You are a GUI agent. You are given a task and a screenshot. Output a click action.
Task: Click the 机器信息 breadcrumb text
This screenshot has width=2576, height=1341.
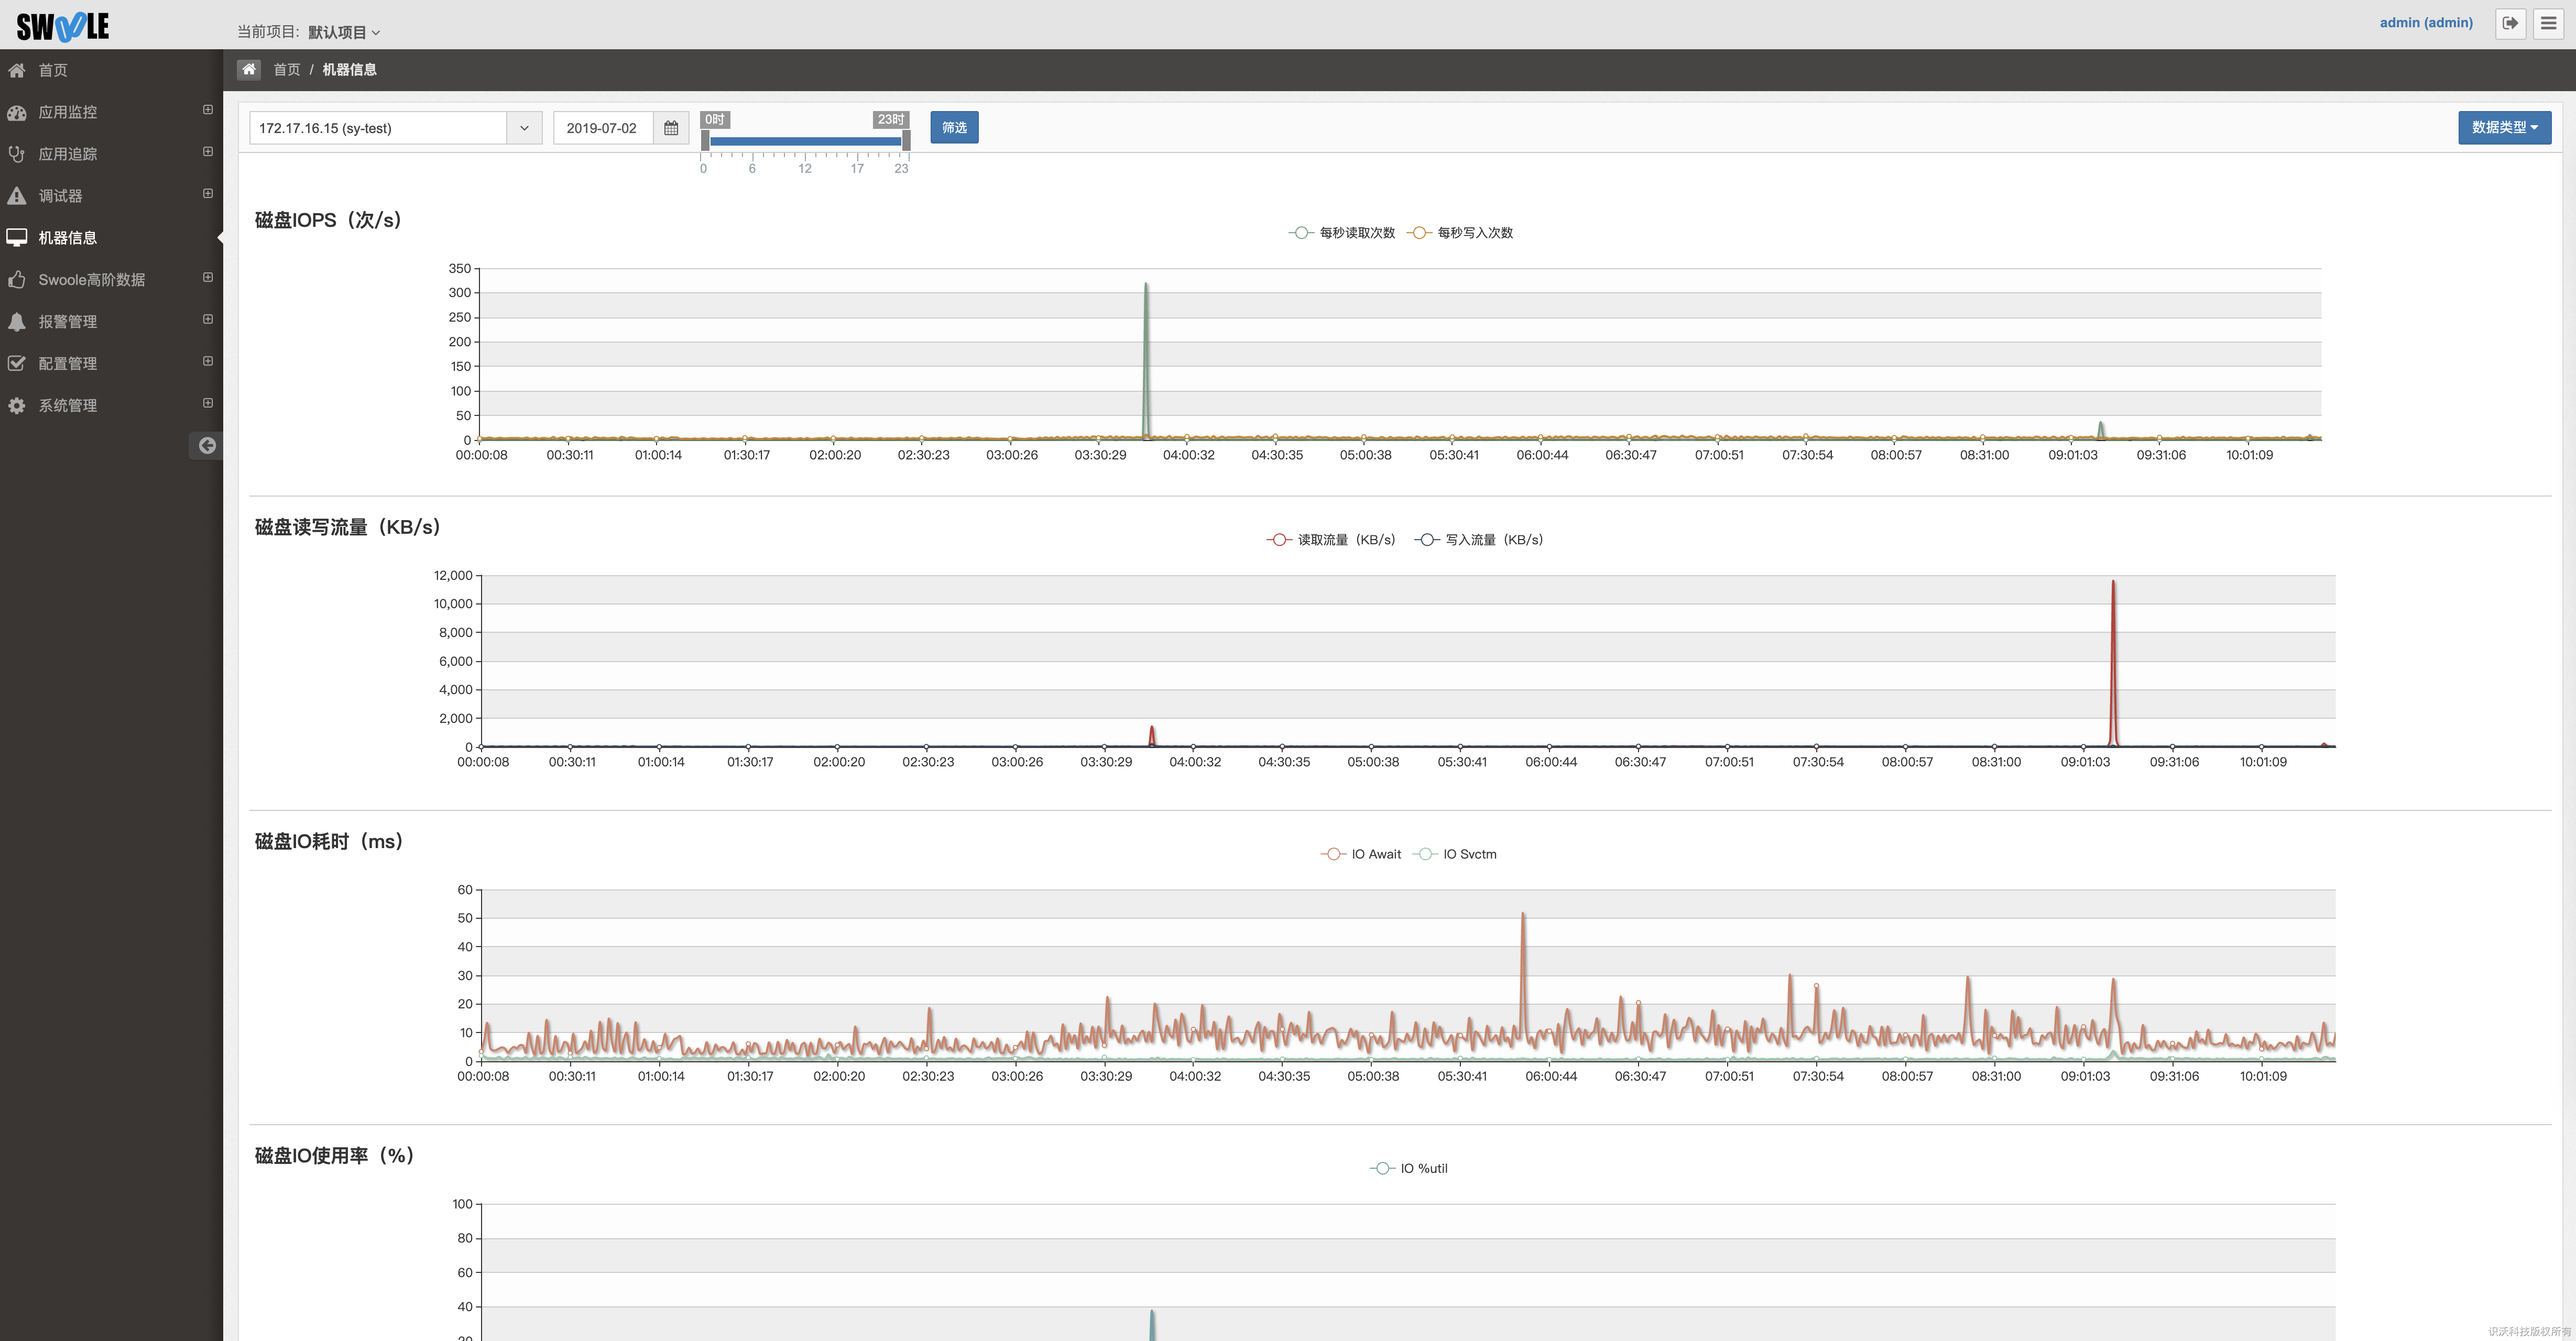[349, 70]
